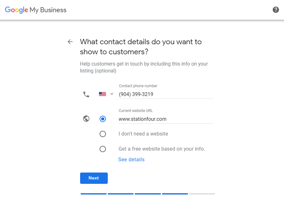This screenshot has height=197, width=284.
Task: Click the US flag country icon
Action: 102,94
